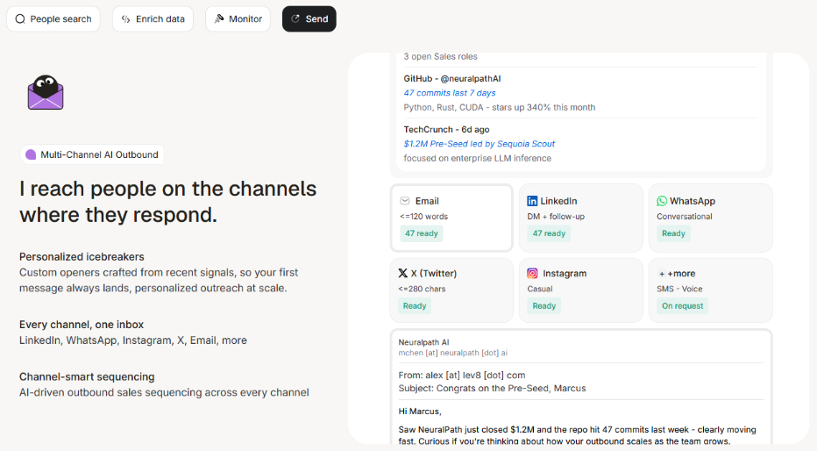Click the plus icon on the +more card
The width and height of the screenshot is (817, 451).
point(662,274)
